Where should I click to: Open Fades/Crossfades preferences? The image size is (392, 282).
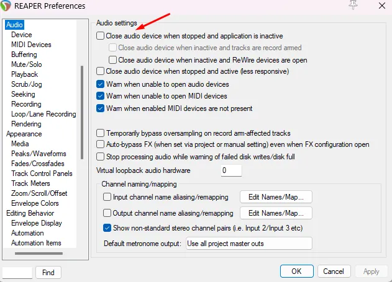[38, 164]
